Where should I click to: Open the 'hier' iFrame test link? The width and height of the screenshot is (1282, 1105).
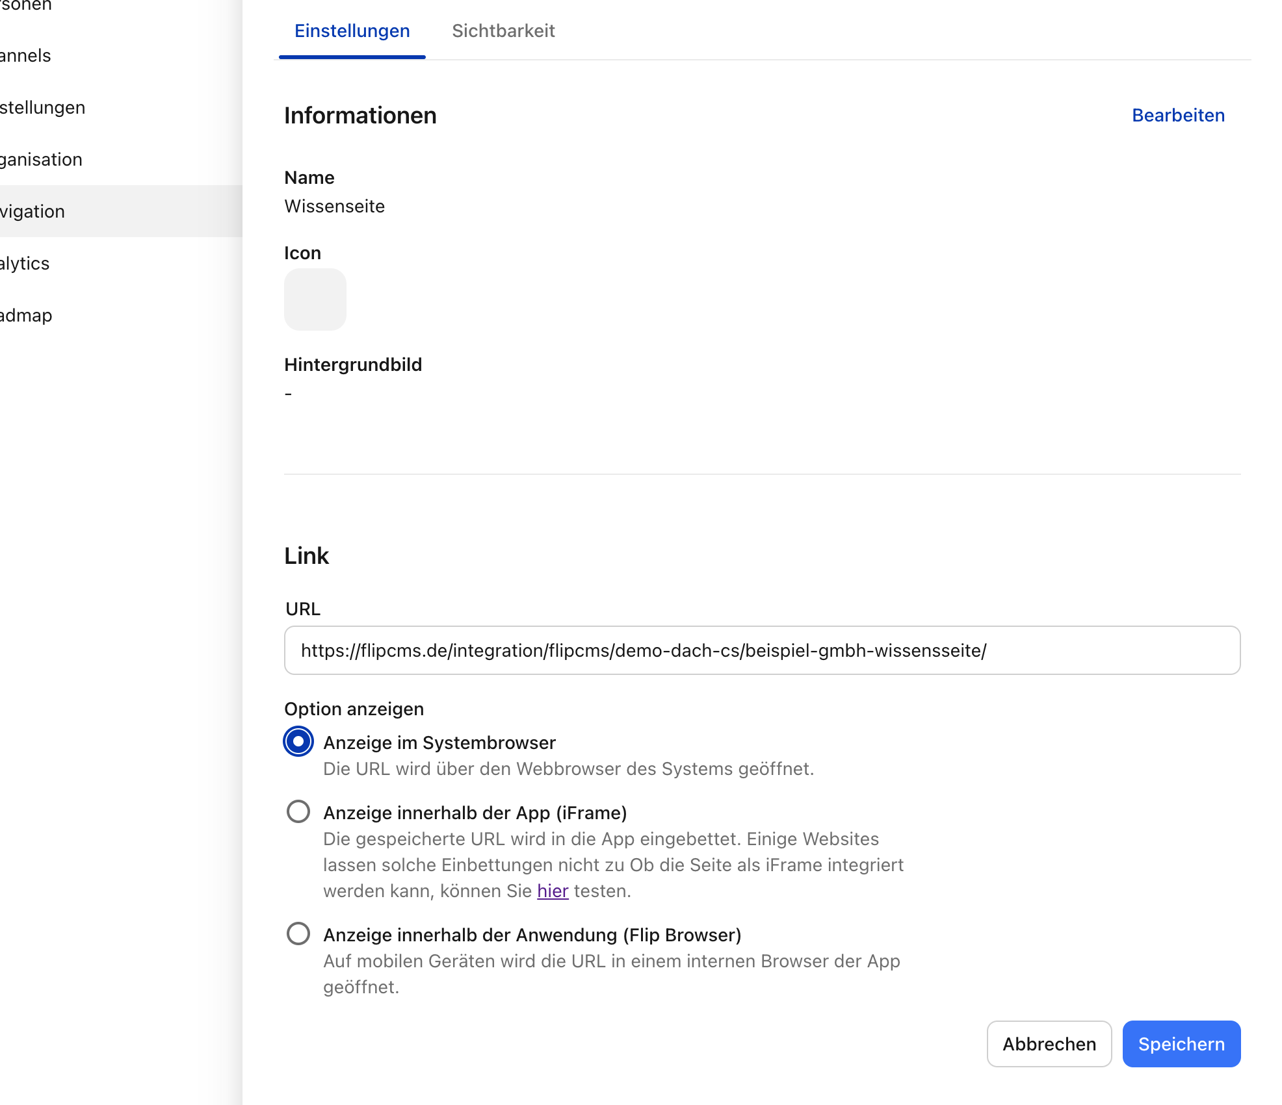(x=553, y=891)
